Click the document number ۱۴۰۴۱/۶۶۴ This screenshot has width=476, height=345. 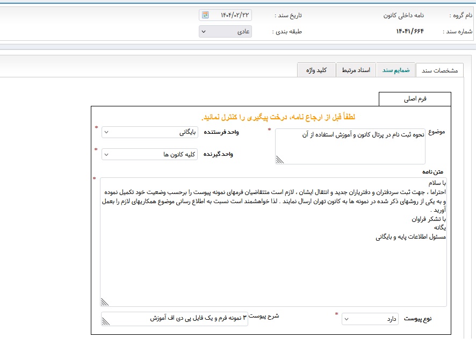409,31
